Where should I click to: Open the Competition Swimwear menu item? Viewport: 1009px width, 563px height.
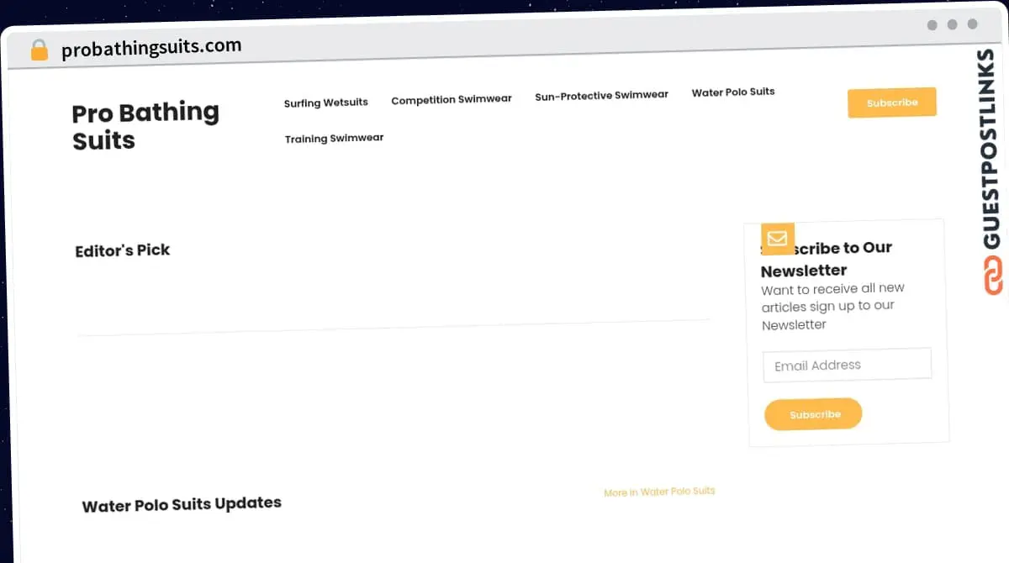click(x=452, y=99)
